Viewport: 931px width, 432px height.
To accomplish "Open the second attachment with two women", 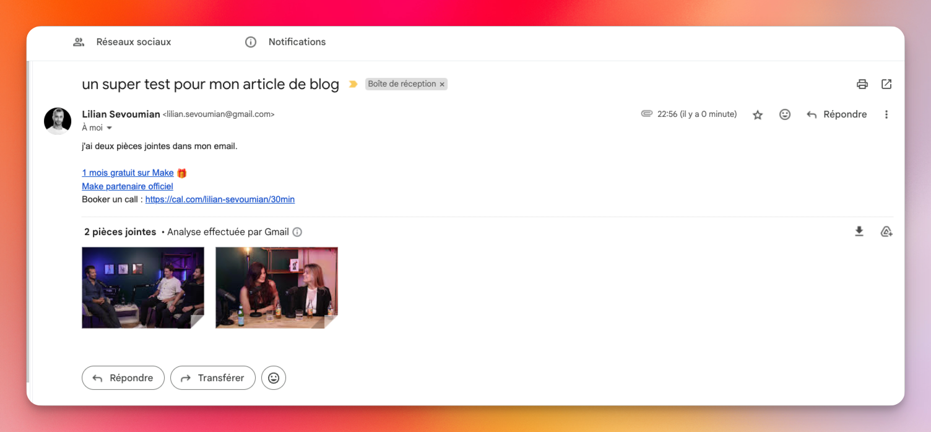I will [x=276, y=287].
